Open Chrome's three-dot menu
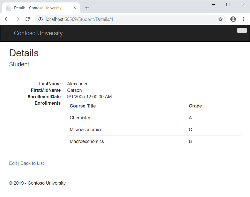250x197 pixels. point(243,19)
